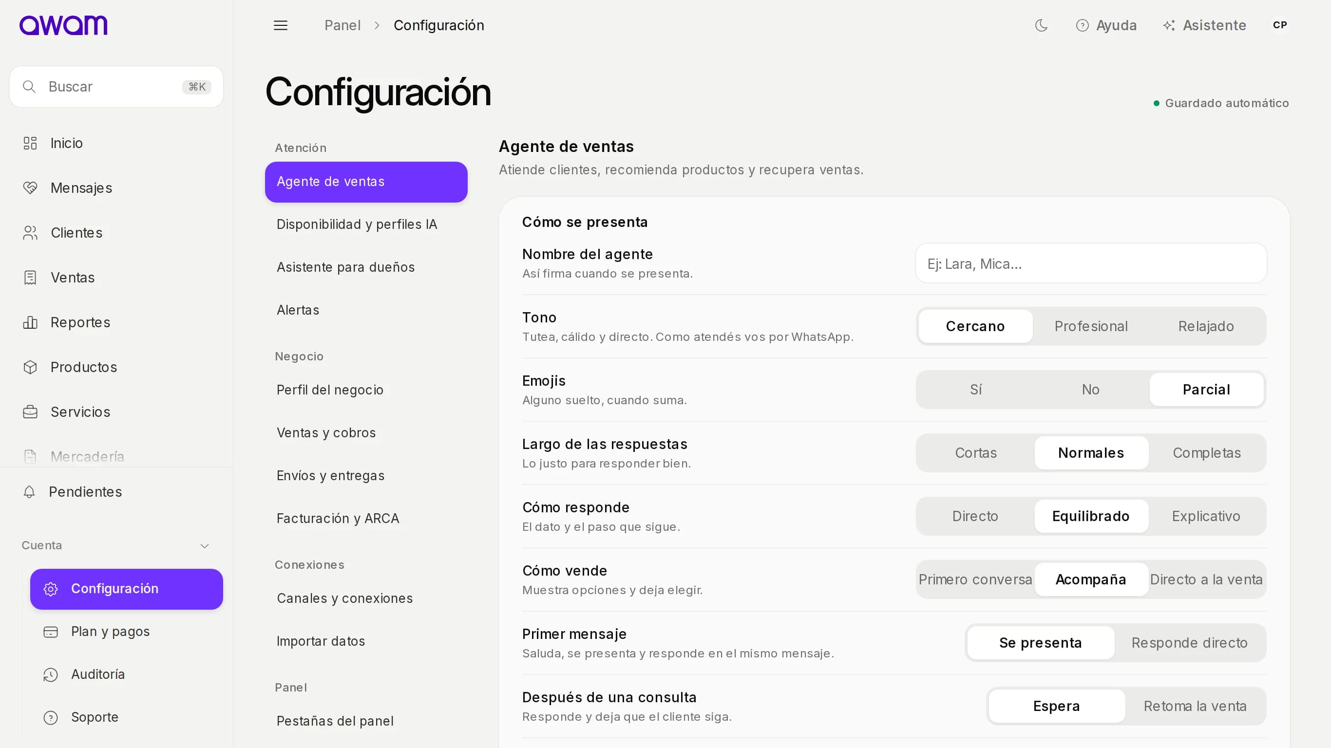Click the awam logo

point(63,25)
